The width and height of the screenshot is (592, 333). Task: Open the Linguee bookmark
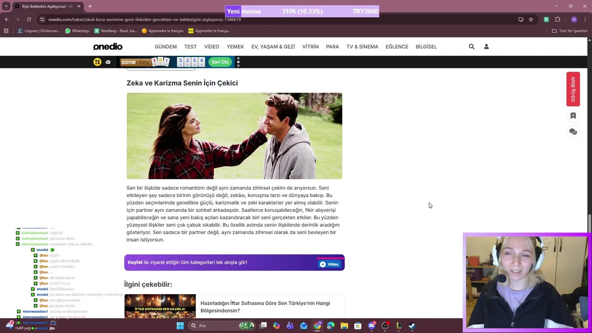(39, 31)
